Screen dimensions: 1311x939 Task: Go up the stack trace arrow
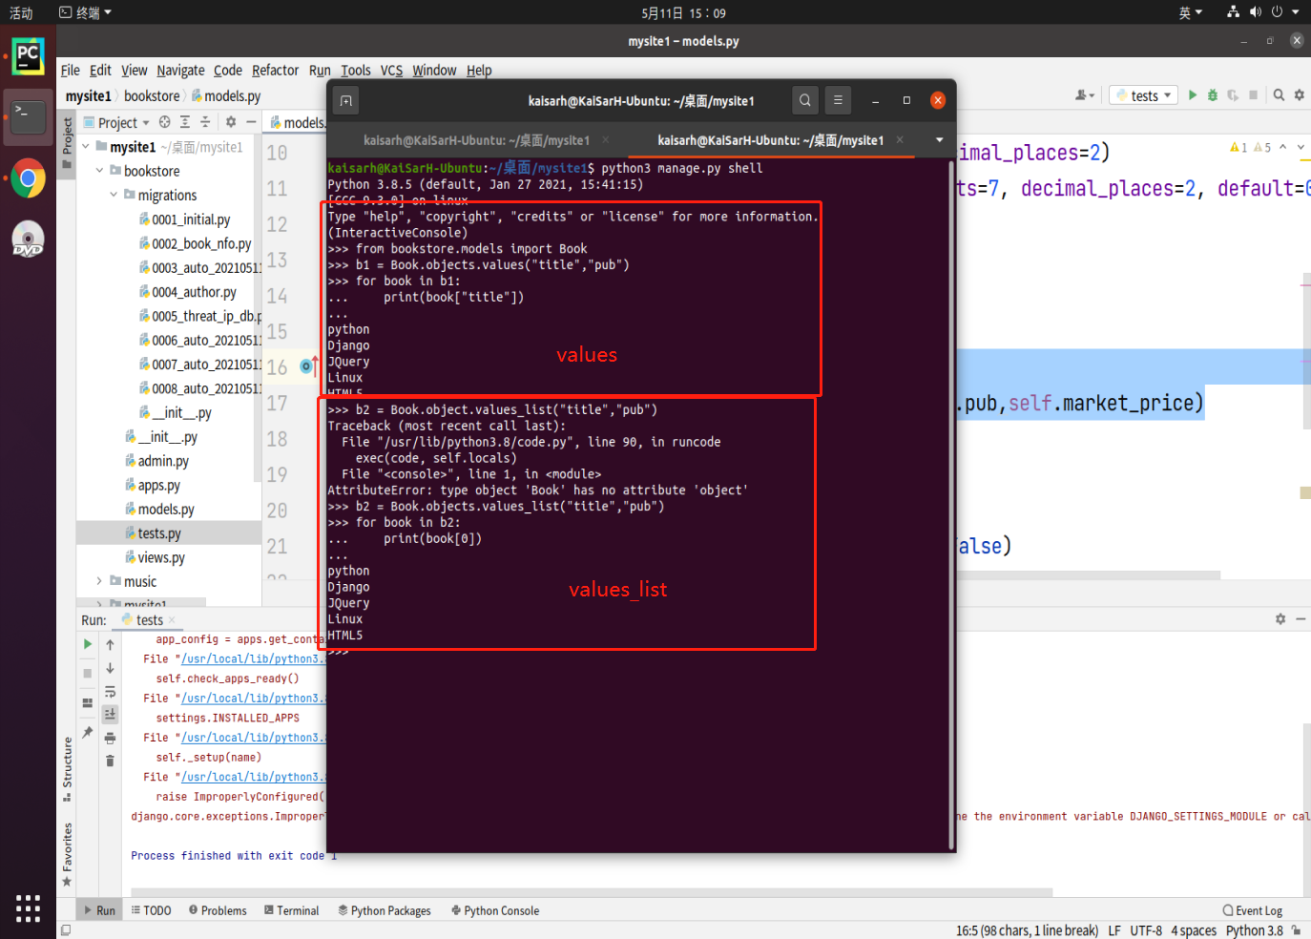(x=110, y=644)
